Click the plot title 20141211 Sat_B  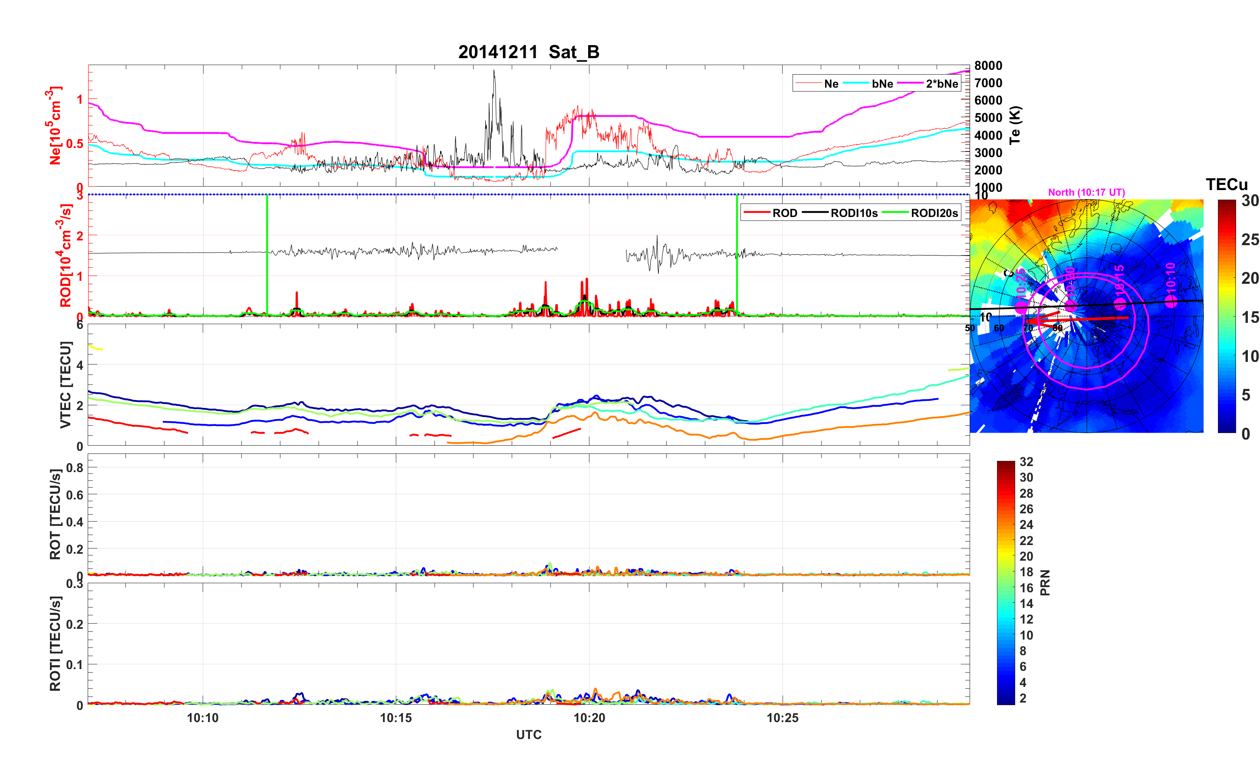pyautogui.click(x=529, y=52)
